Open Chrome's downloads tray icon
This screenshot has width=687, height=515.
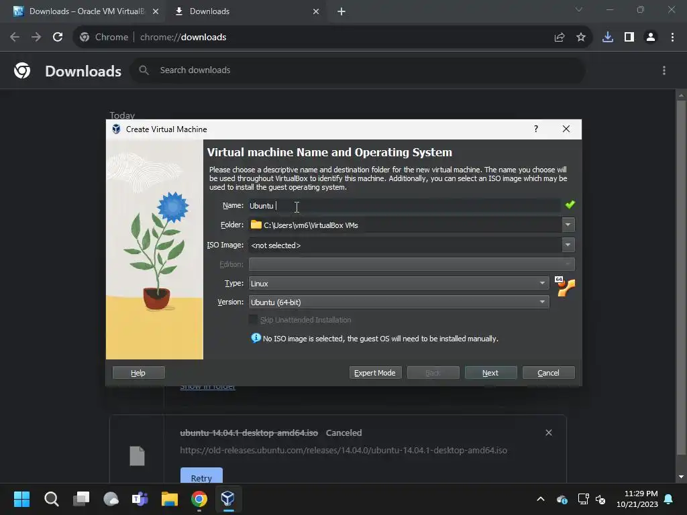[x=608, y=38]
